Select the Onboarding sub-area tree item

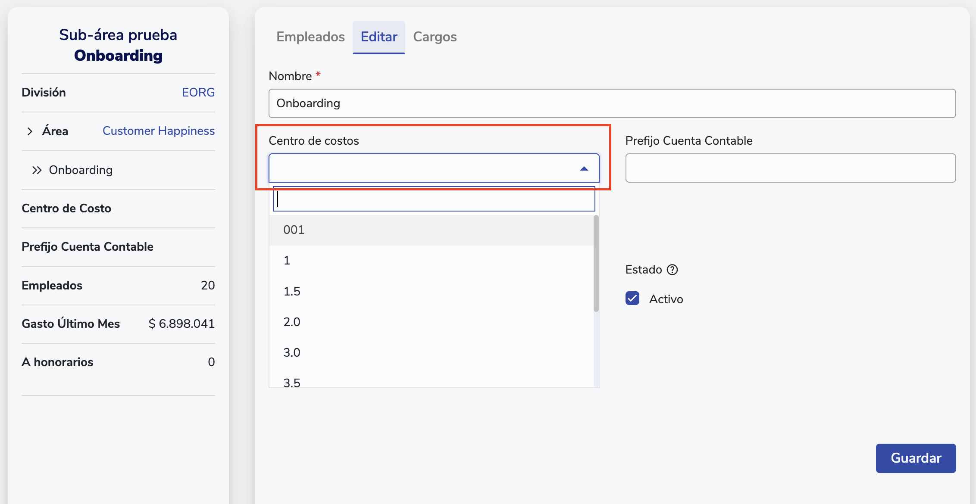click(x=81, y=170)
